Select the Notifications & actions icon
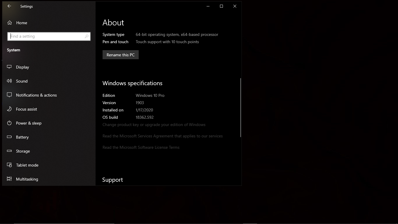The image size is (398, 224). click(9, 95)
